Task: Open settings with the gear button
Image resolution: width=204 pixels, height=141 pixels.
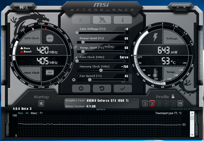Action: click(x=81, y=89)
